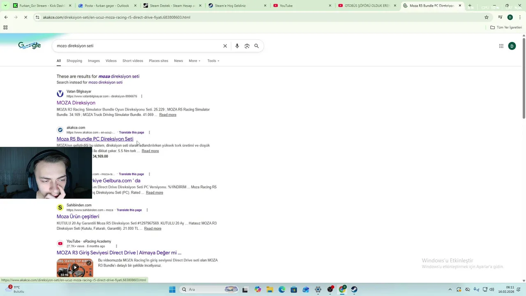526x296 pixels.
Task: Clear the search box with the X
Action: pyautogui.click(x=225, y=46)
